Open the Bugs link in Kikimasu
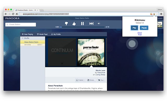Image resolution: width=167 pixels, height=104 pixels. [x=140, y=35]
